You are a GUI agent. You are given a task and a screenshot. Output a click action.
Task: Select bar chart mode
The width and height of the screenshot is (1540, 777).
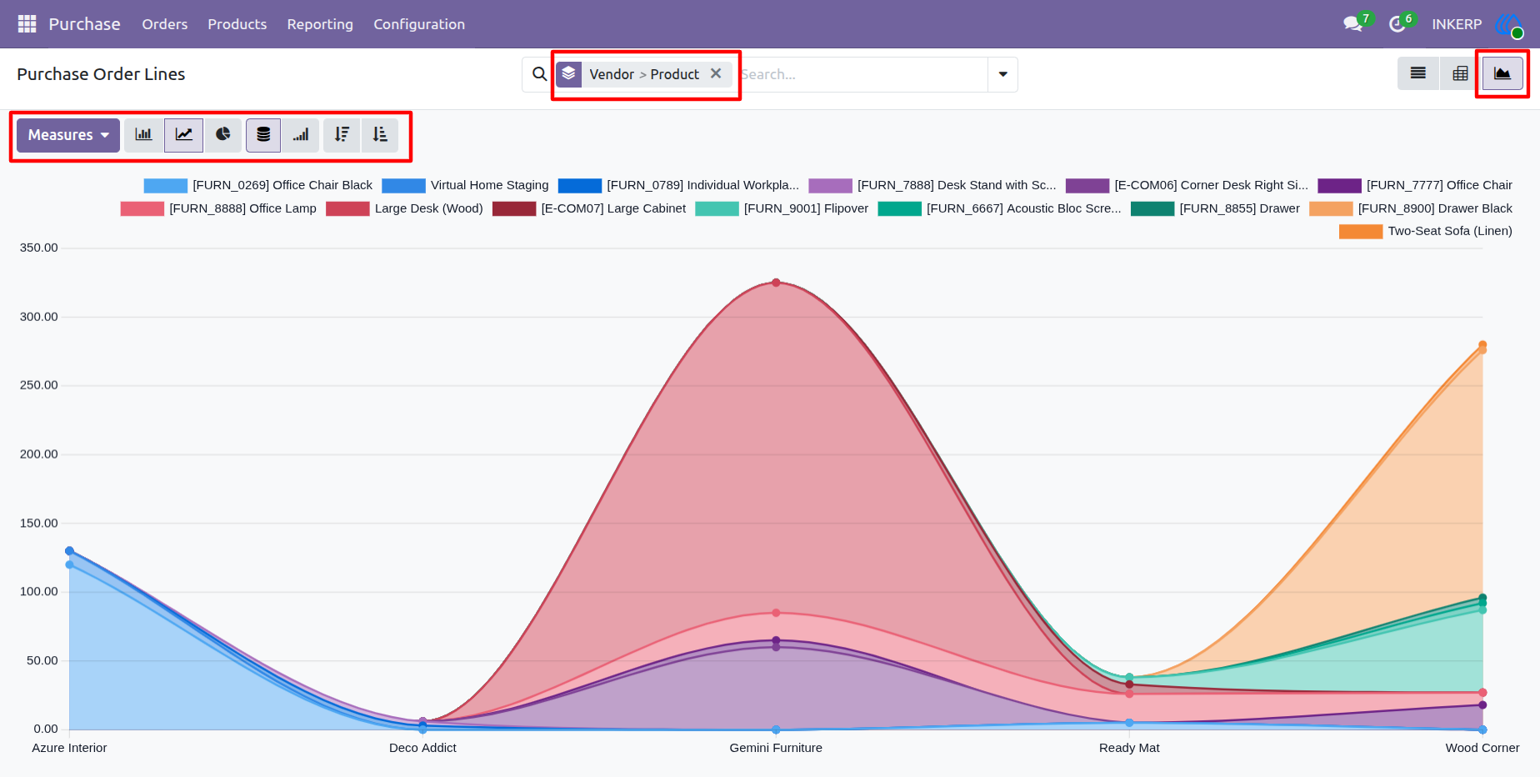pos(144,135)
